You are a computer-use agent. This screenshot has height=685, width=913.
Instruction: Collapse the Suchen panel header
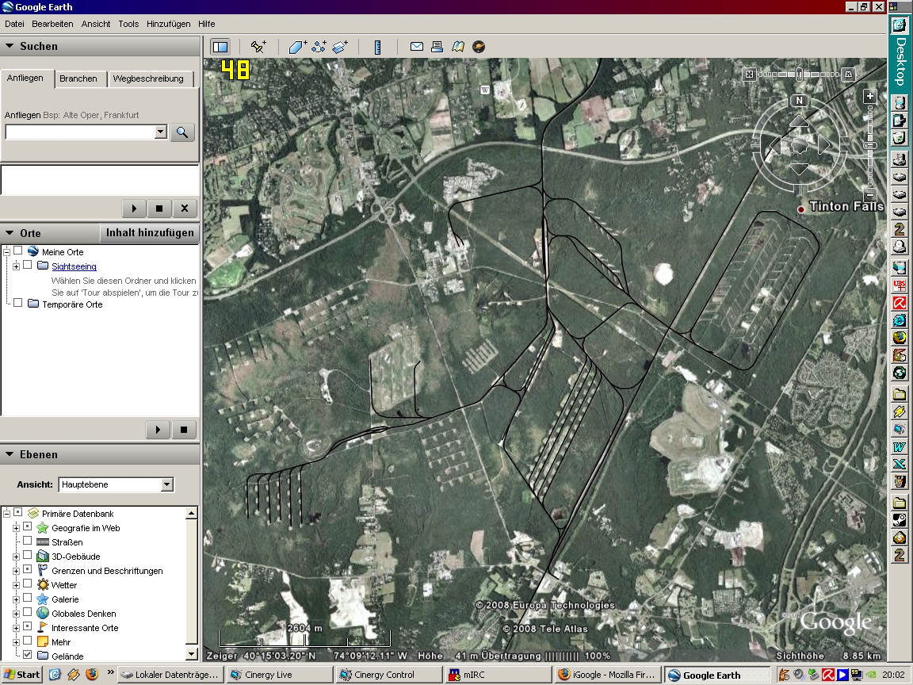(x=10, y=46)
